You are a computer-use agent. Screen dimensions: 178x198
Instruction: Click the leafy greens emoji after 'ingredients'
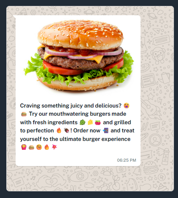point(82,122)
